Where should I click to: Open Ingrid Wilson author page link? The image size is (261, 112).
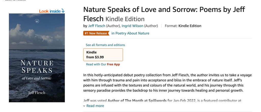[x=132, y=26]
